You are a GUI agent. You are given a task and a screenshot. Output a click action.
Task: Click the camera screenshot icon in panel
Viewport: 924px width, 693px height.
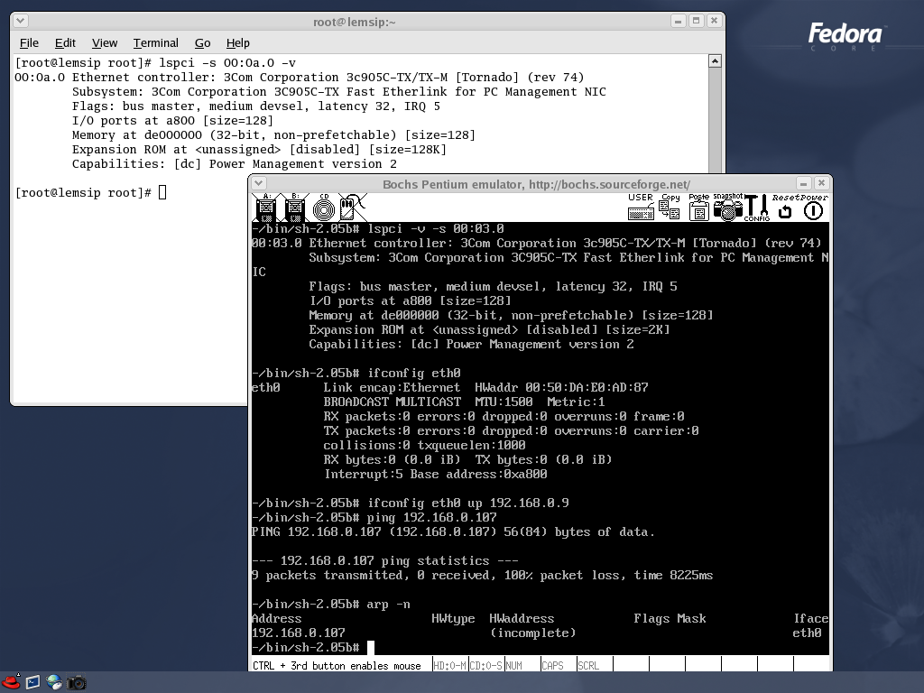point(76,682)
